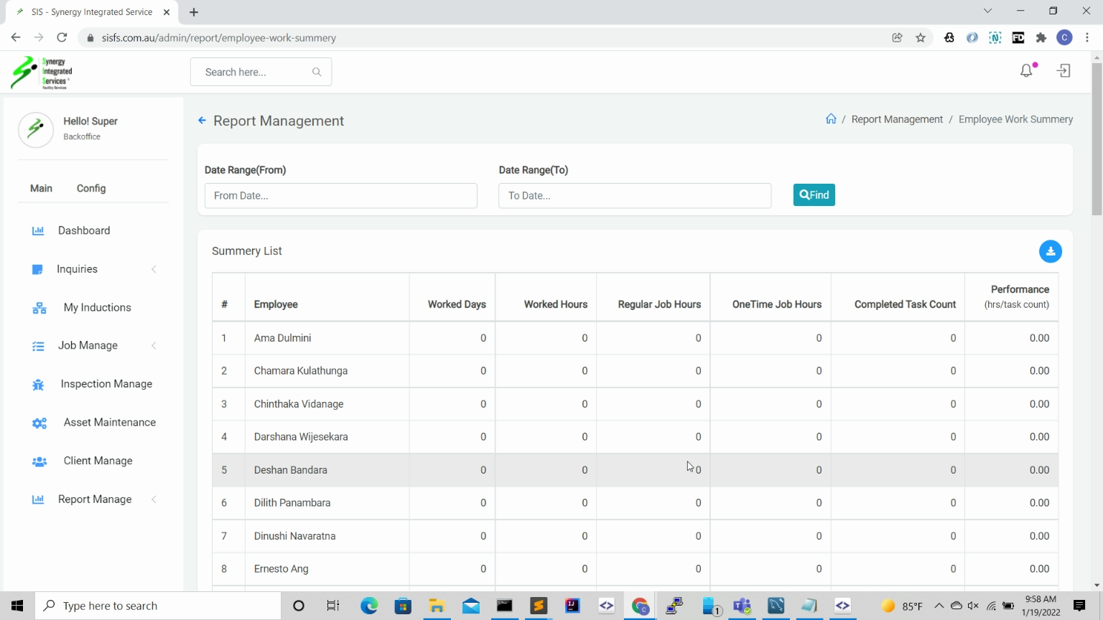This screenshot has height=620, width=1103.
Task: Click the home breadcrumb icon
Action: point(831,119)
